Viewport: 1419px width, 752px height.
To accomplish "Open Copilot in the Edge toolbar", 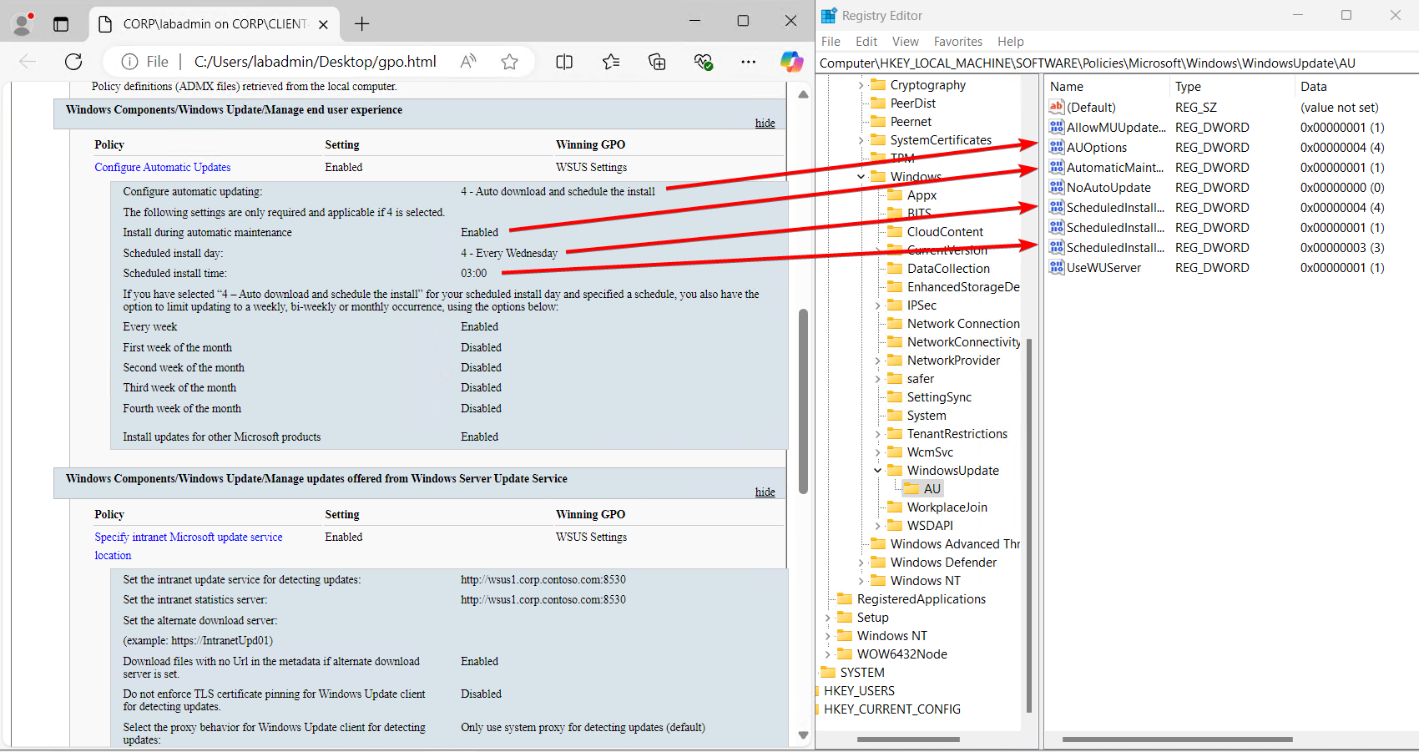I will tap(791, 61).
